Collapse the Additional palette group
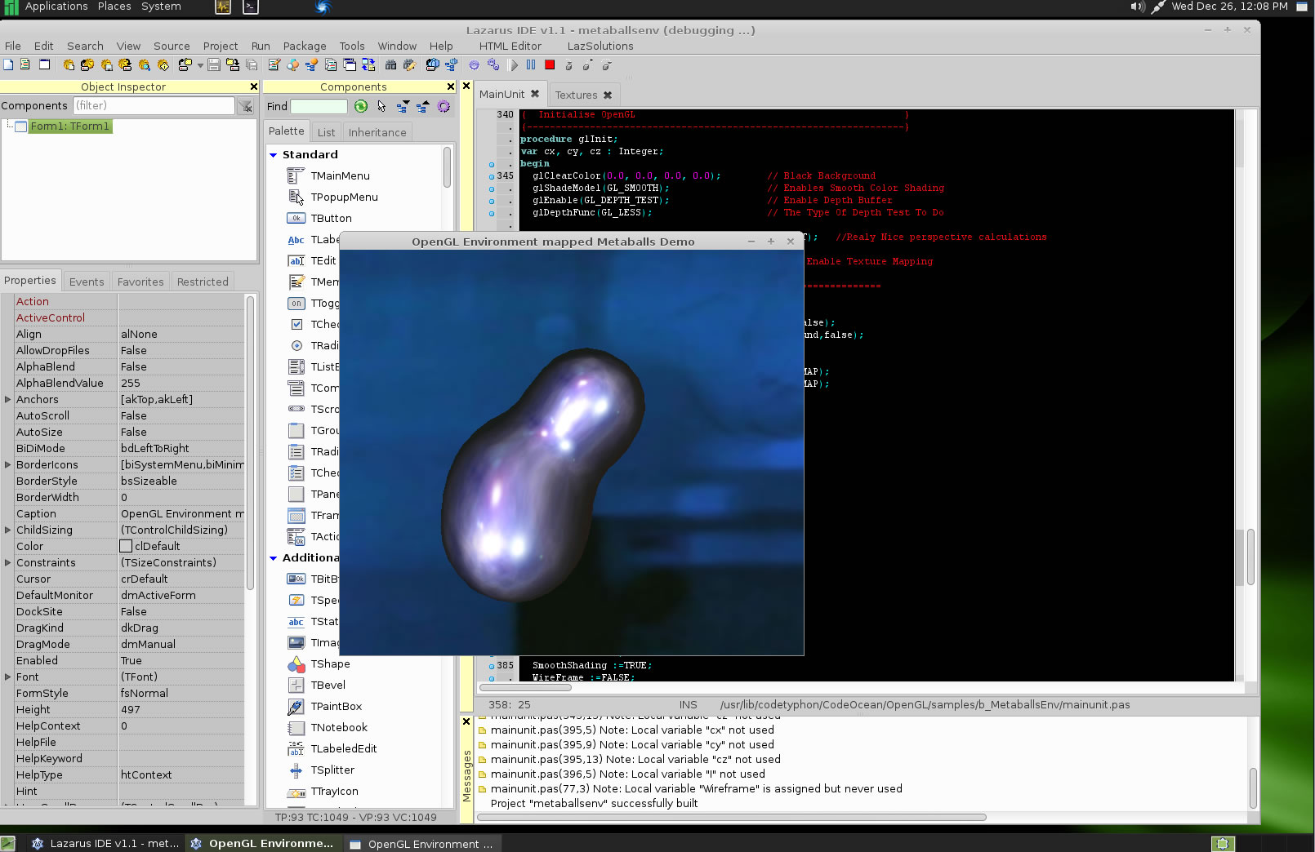 [274, 558]
